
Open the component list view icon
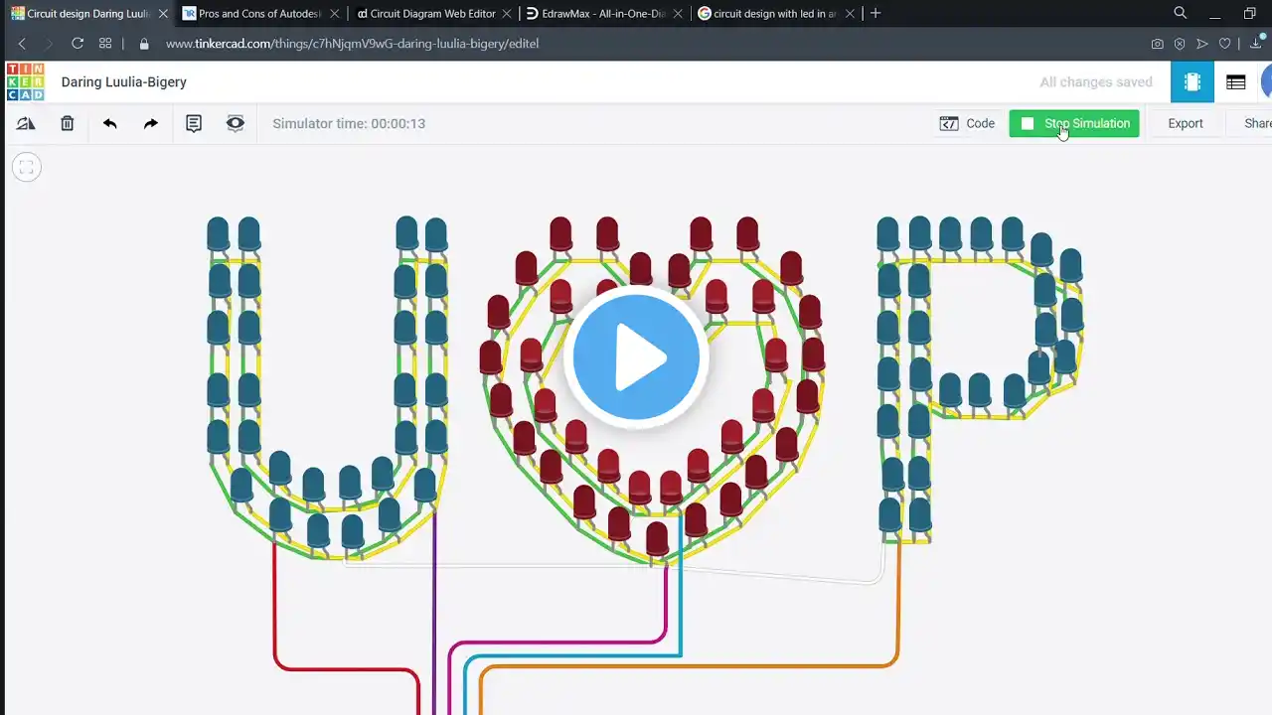pyautogui.click(x=1236, y=82)
